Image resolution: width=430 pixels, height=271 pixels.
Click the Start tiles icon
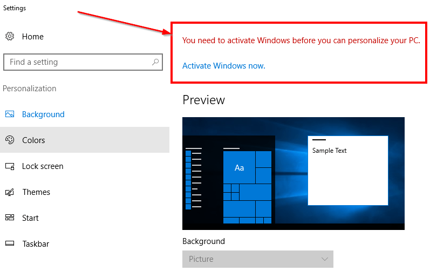click(10, 218)
